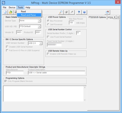Click the blue question mark help icon
122x113 pixels.
pyautogui.click(x=79, y=12)
